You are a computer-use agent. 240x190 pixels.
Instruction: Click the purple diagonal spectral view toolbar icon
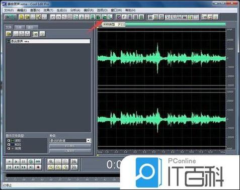click(119, 17)
